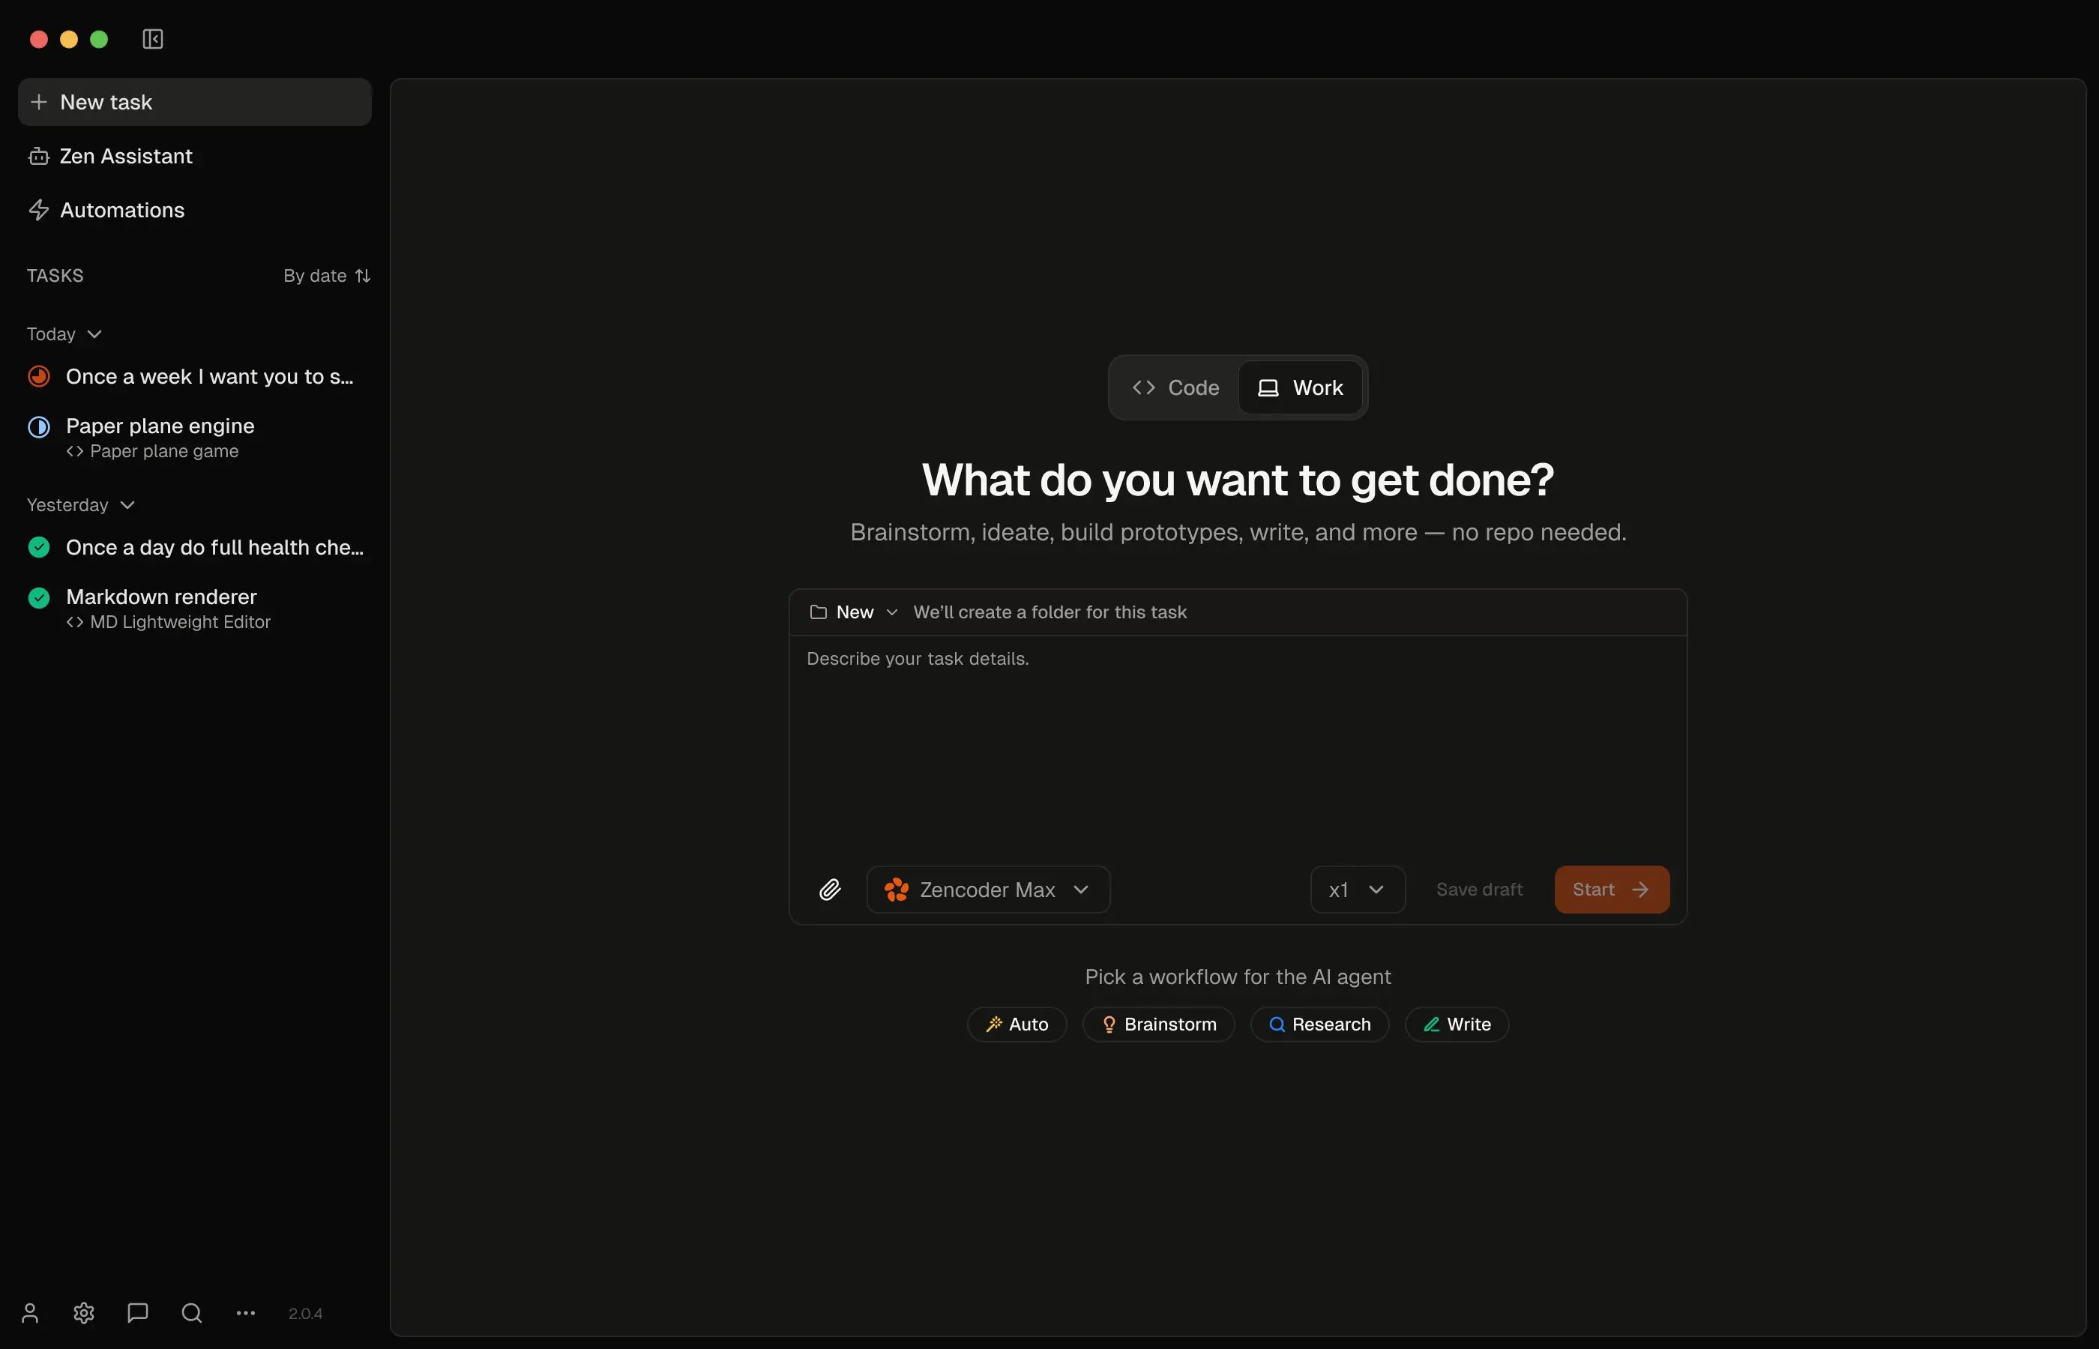This screenshot has width=2099, height=1349.
Task: Open the user profile icon
Action: tap(31, 1312)
